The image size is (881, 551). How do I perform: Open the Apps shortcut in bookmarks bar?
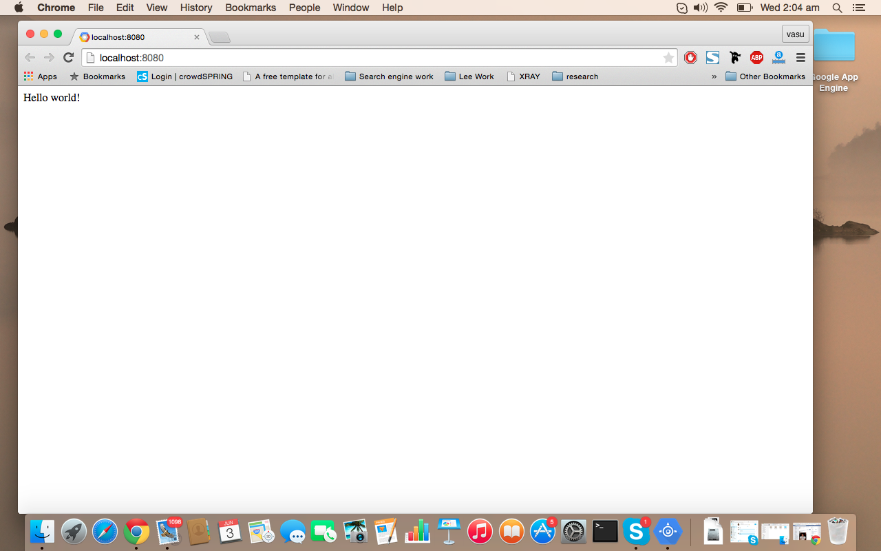41,76
